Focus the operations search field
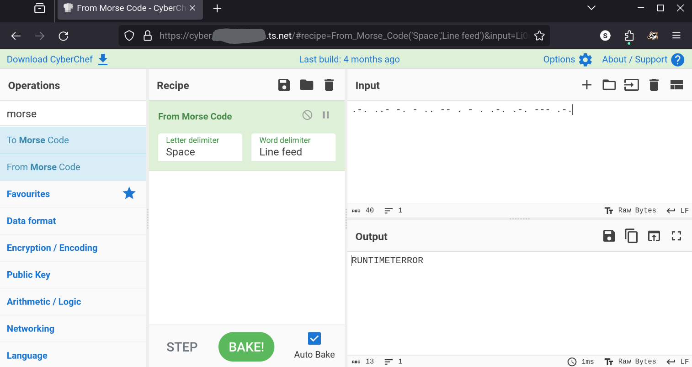This screenshot has width=692, height=367. [x=73, y=114]
